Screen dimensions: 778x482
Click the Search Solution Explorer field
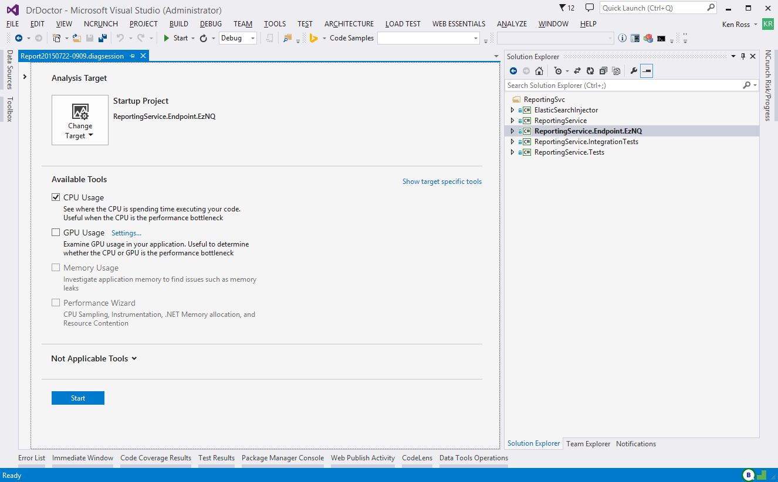click(x=623, y=86)
